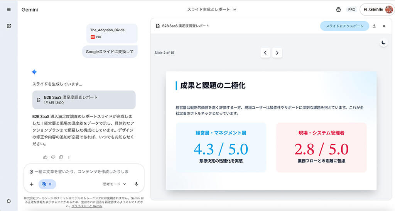
Task: Open more options for the response
Action: [x=69, y=157]
